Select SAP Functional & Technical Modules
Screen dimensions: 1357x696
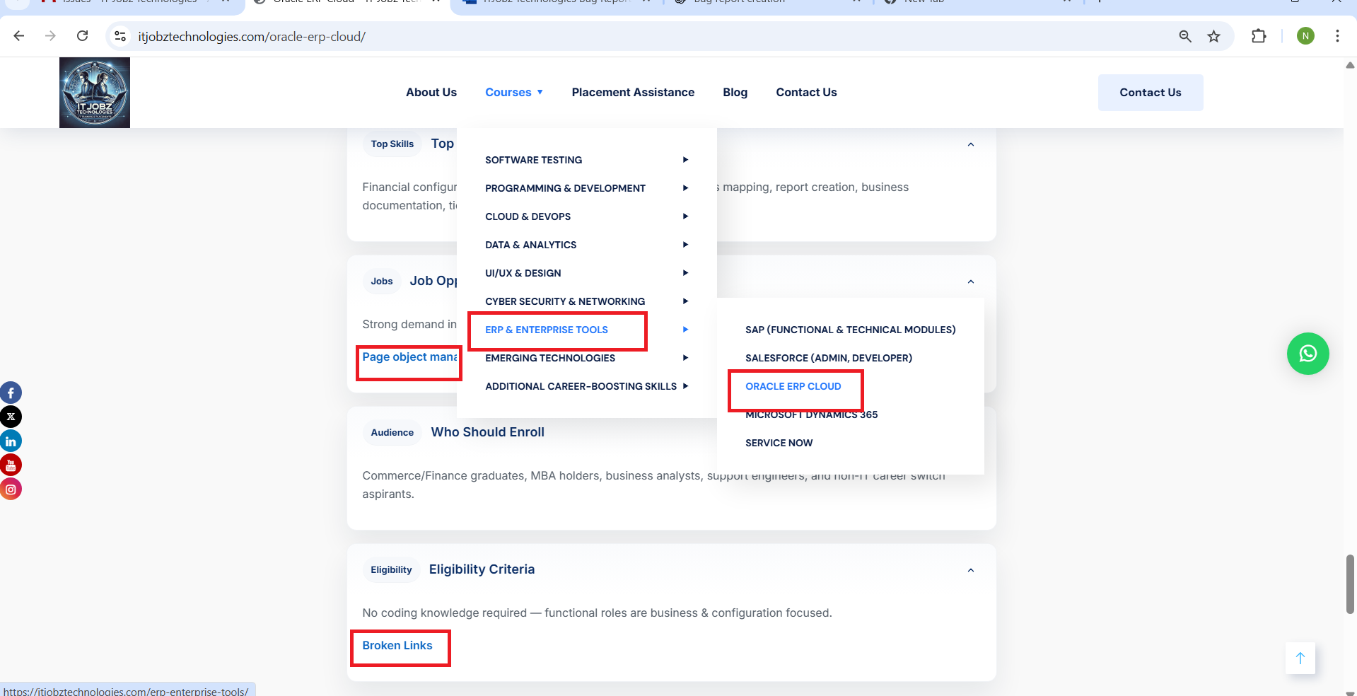click(x=850, y=330)
